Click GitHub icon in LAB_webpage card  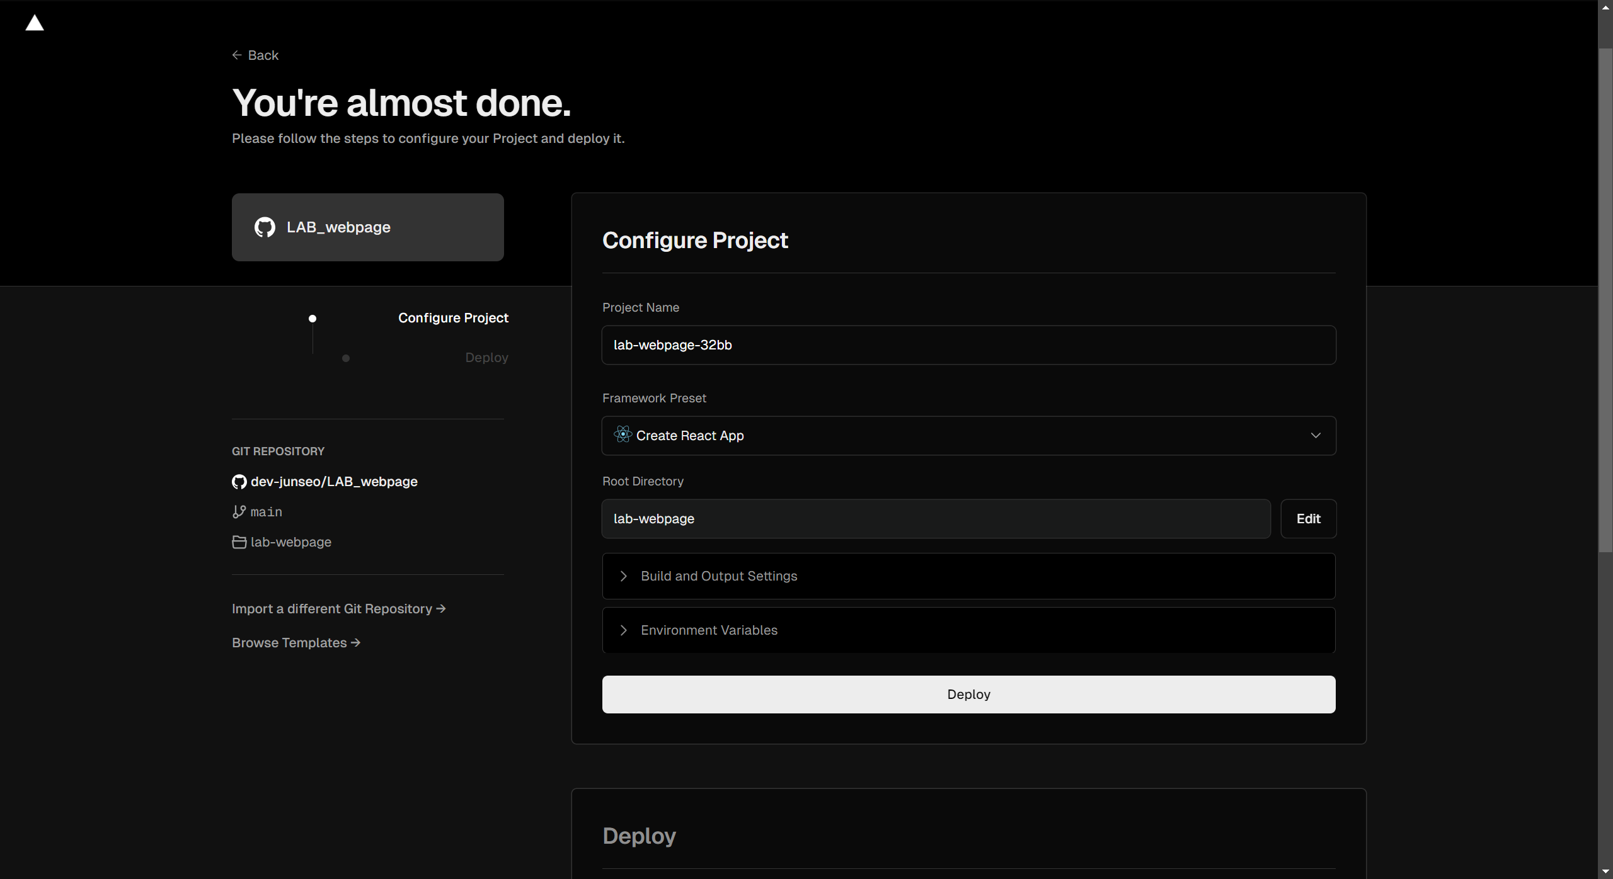(265, 227)
